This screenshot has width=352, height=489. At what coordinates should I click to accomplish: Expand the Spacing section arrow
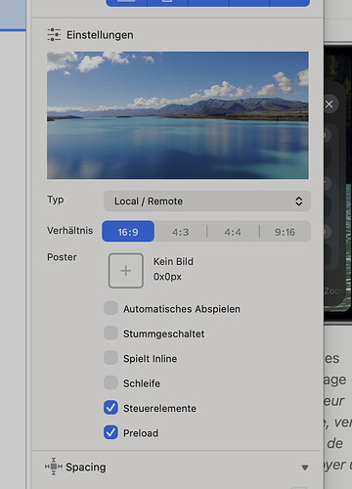tap(305, 467)
